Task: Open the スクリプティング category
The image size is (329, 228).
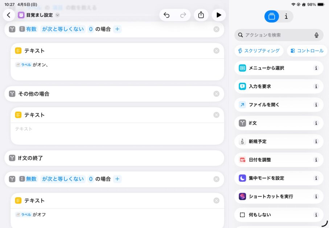Action: (259, 51)
